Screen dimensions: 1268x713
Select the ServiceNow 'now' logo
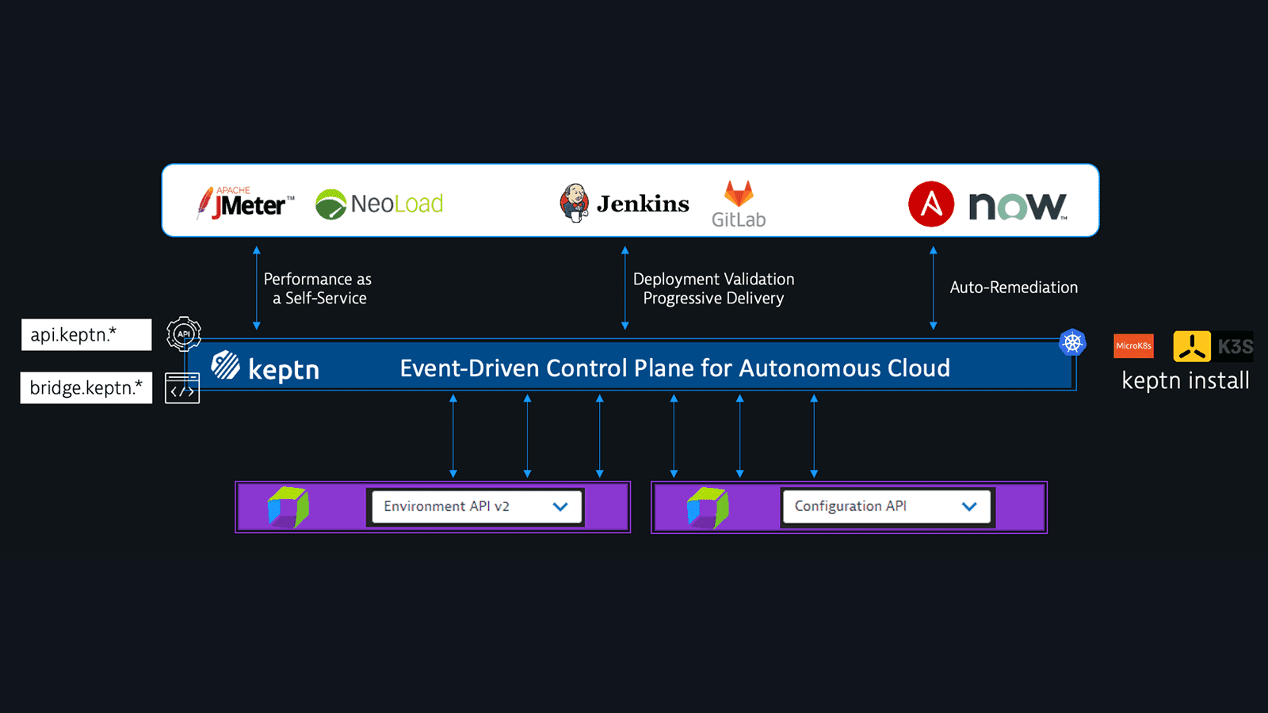(x=1018, y=206)
